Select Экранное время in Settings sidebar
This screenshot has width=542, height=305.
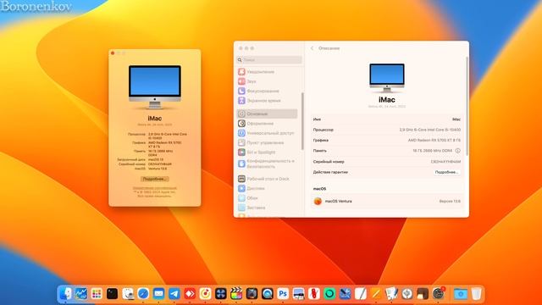(267, 101)
